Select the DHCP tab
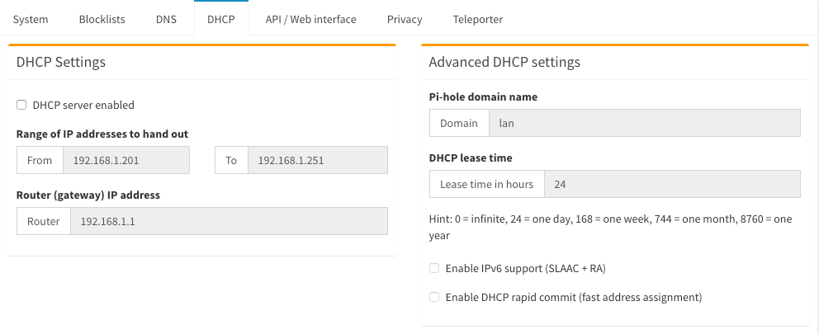The height and width of the screenshot is (334, 819). point(221,18)
